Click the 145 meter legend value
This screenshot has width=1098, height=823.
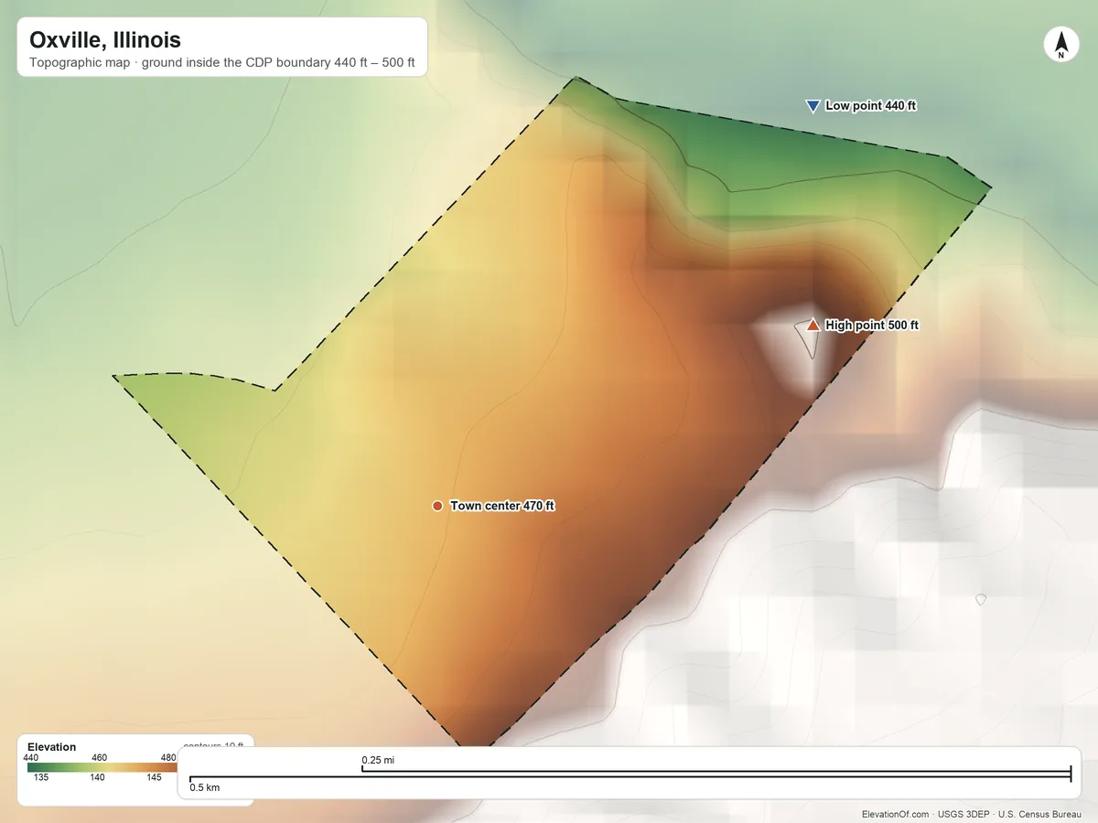(154, 777)
